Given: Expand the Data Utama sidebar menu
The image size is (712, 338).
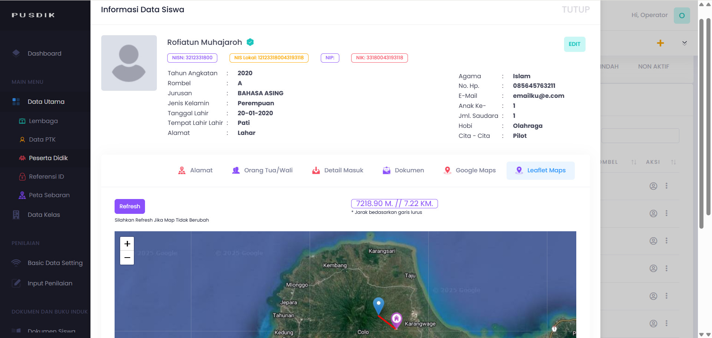Looking at the screenshot, I should (46, 102).
